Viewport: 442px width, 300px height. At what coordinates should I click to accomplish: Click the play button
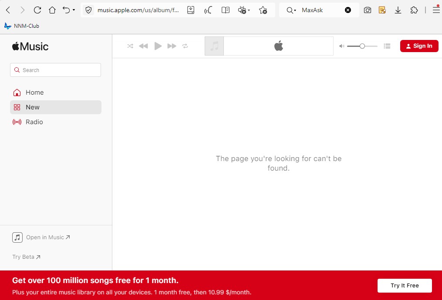(x=158, y=46)
